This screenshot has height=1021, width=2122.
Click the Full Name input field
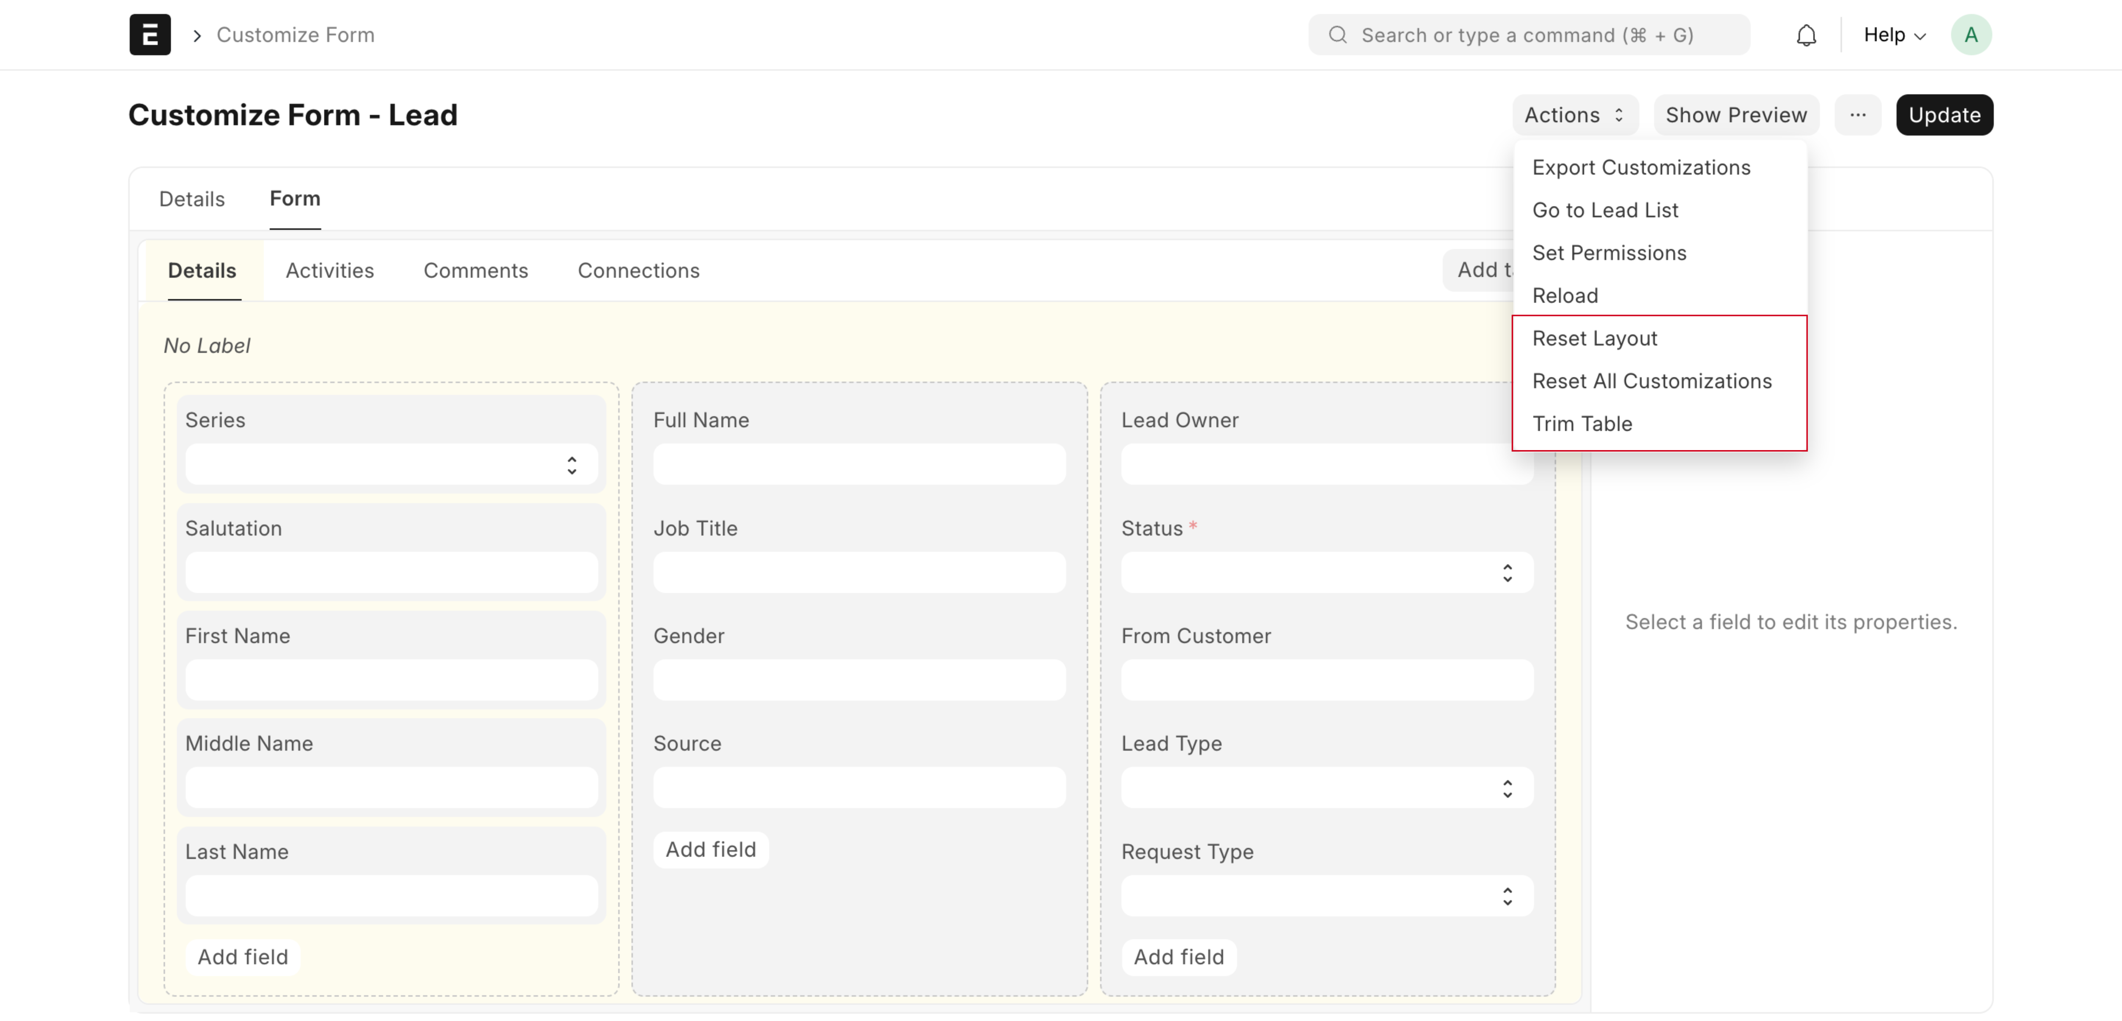858,465
